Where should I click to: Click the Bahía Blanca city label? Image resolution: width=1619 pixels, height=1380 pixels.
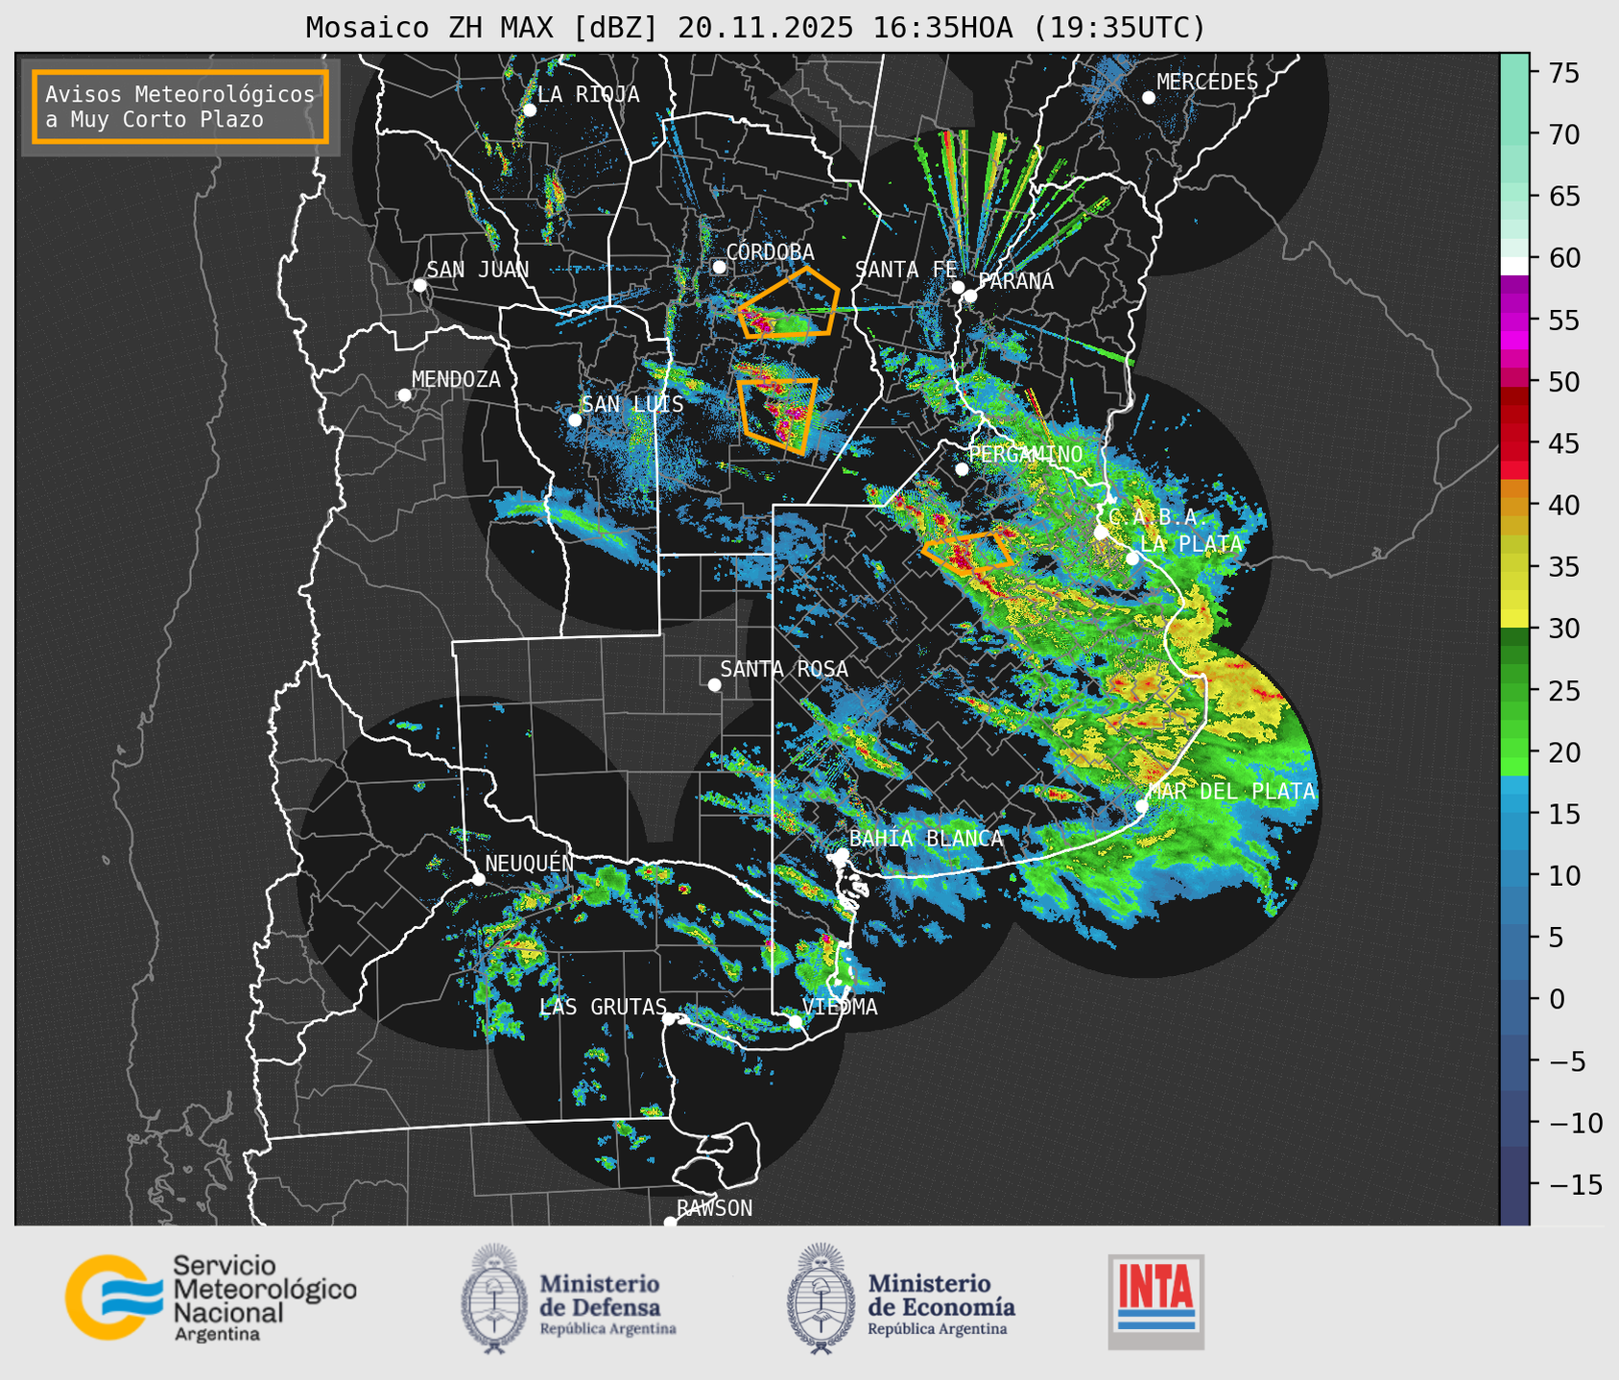coord(926,838)
